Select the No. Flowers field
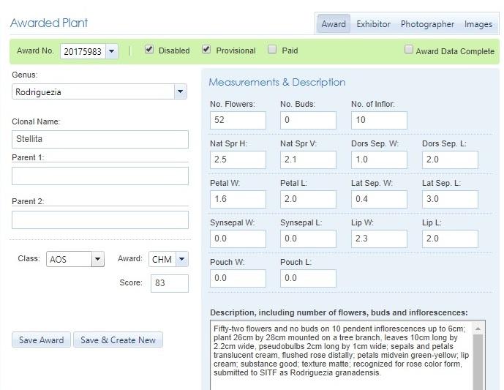The width and height of the screenshot is (504, 390). (x=237, y=120)
